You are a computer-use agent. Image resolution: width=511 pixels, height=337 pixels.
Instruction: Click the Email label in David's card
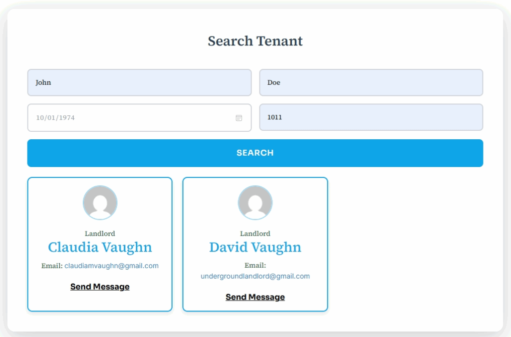[x=255, y=266]
